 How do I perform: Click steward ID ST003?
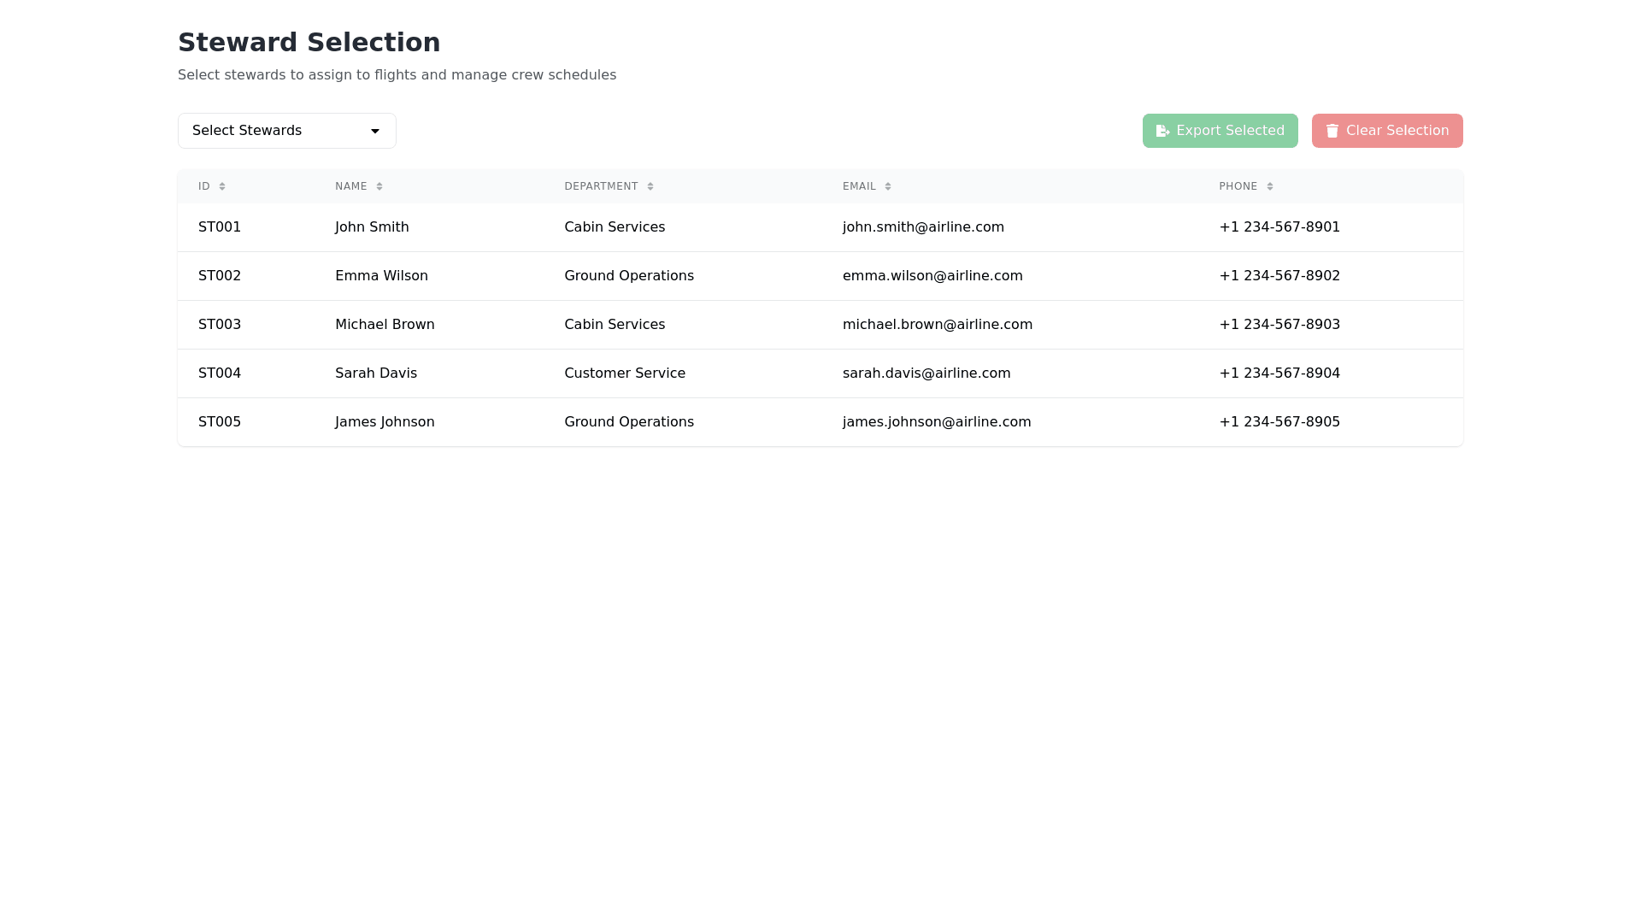[220, 325]
